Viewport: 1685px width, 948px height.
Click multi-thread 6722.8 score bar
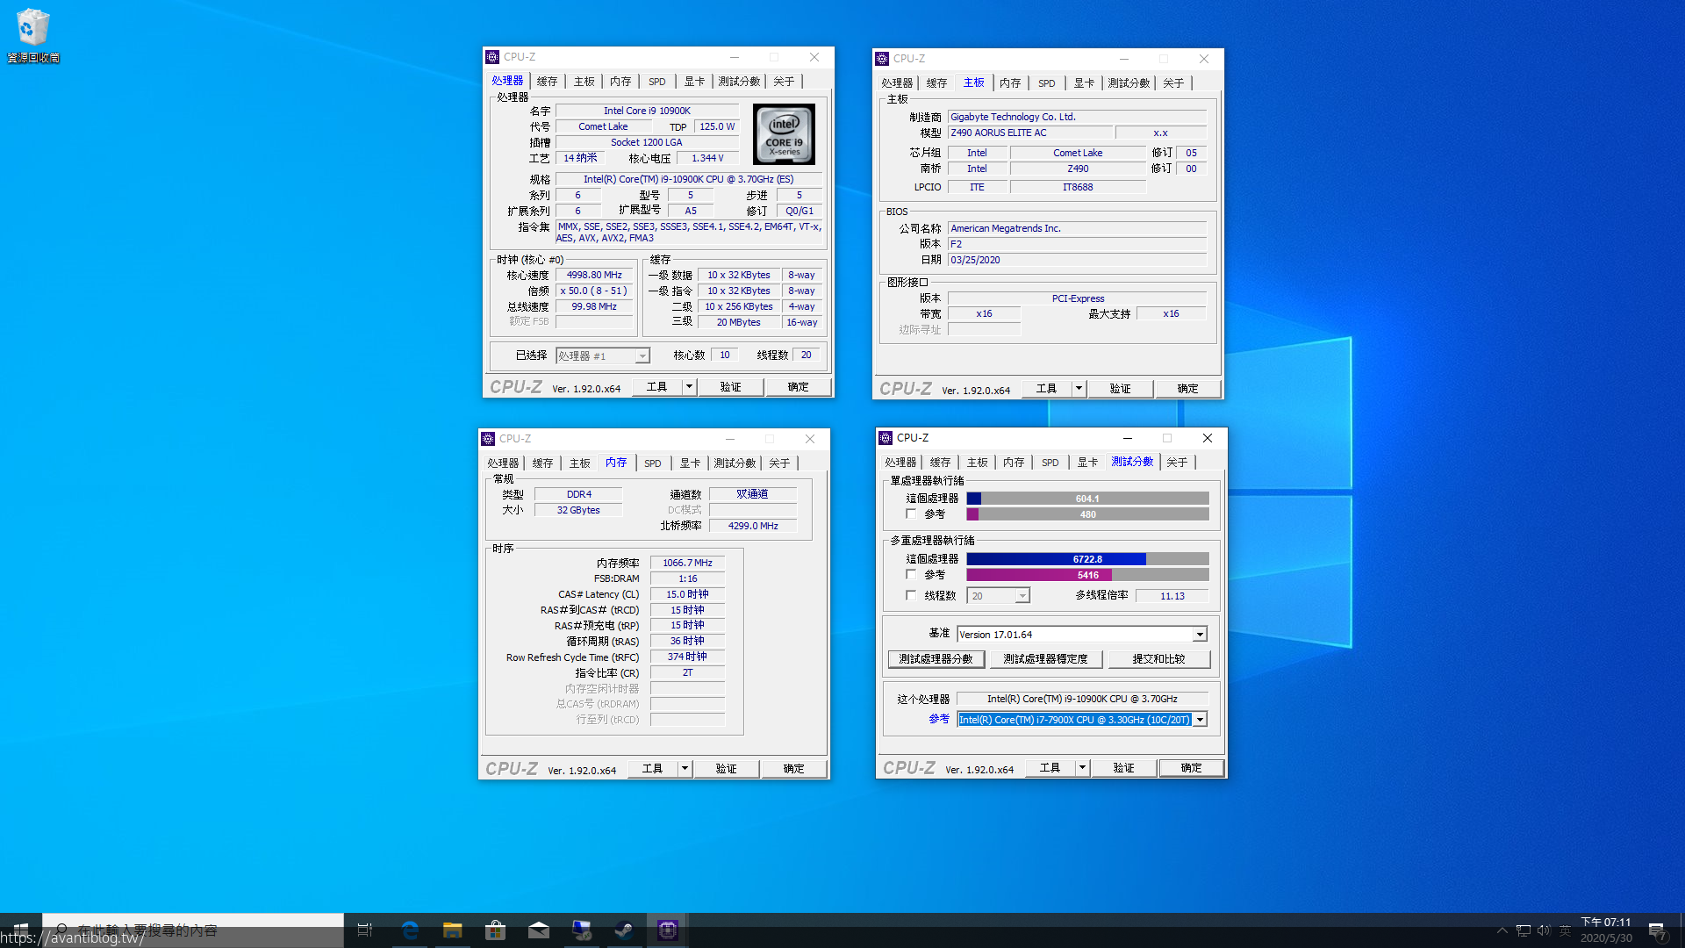click(1087, 559)
